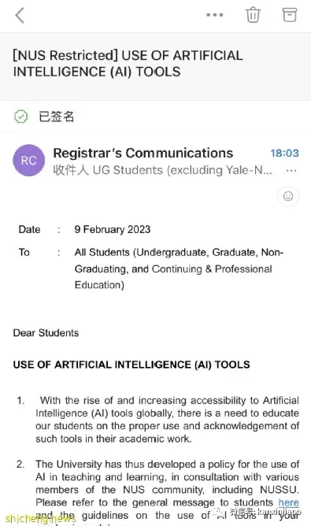The width and height of the screenshot is (311, 526).
Task: Open the 'here' link in paragraph 2
Action: (x=288, y=502)
